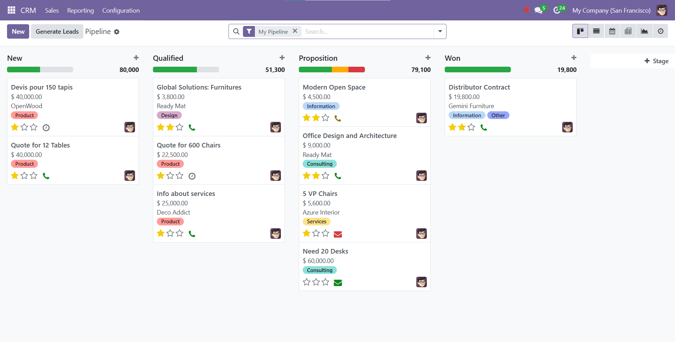Open the Pipeline settings gear menu
Image resolution: width=675 pixels, height=342 pixels.
coord(117,32)
